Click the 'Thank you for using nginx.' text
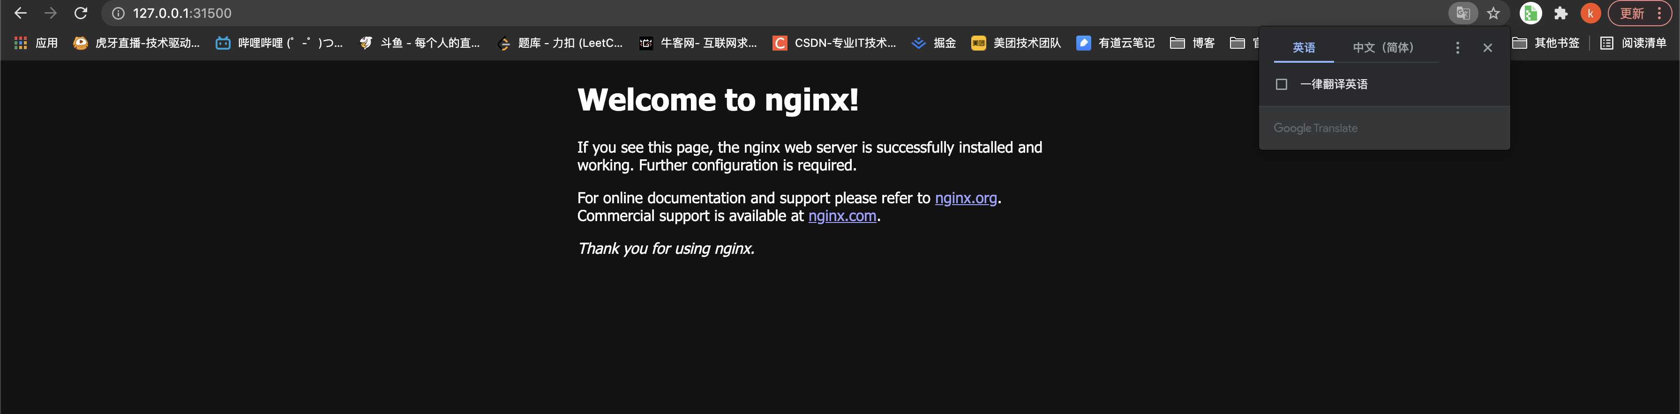 coord(666,248)
